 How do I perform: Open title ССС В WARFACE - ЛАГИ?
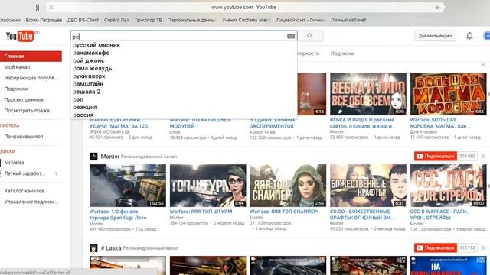pos(439,215)
